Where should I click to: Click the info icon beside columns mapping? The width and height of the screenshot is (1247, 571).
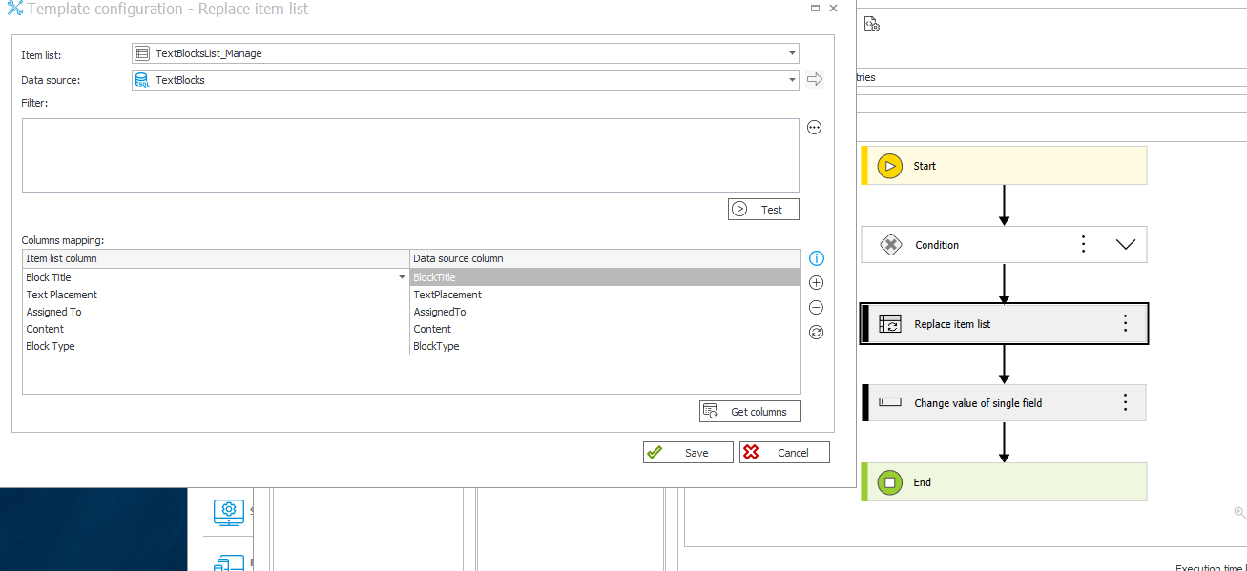pos(816,258)
